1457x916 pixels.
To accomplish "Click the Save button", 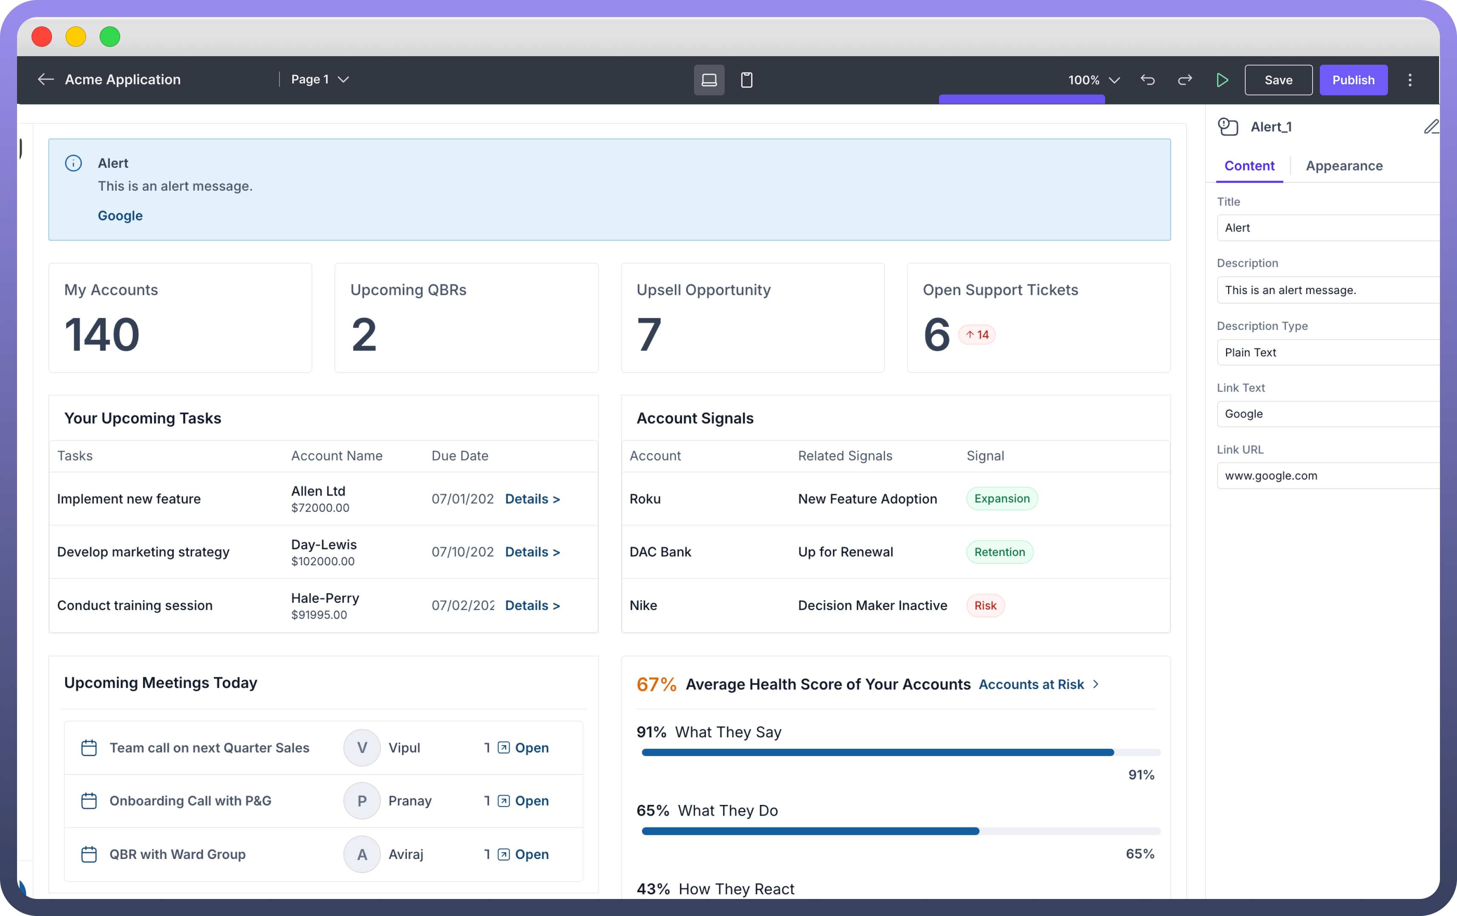I will (1278, 80).
